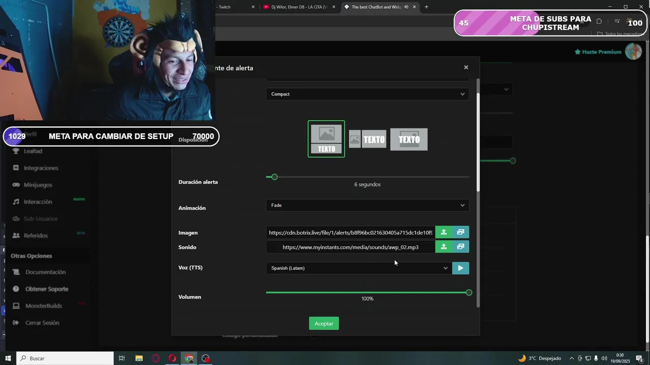Select the image-above-text layout
The height and width of the screenshot is (365, 650).
click(x=327, y=139)
